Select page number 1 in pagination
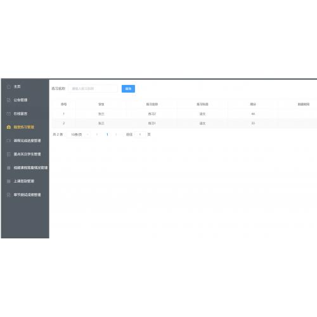The width and height of the screenshot is (317, 317). coord(107,134)
